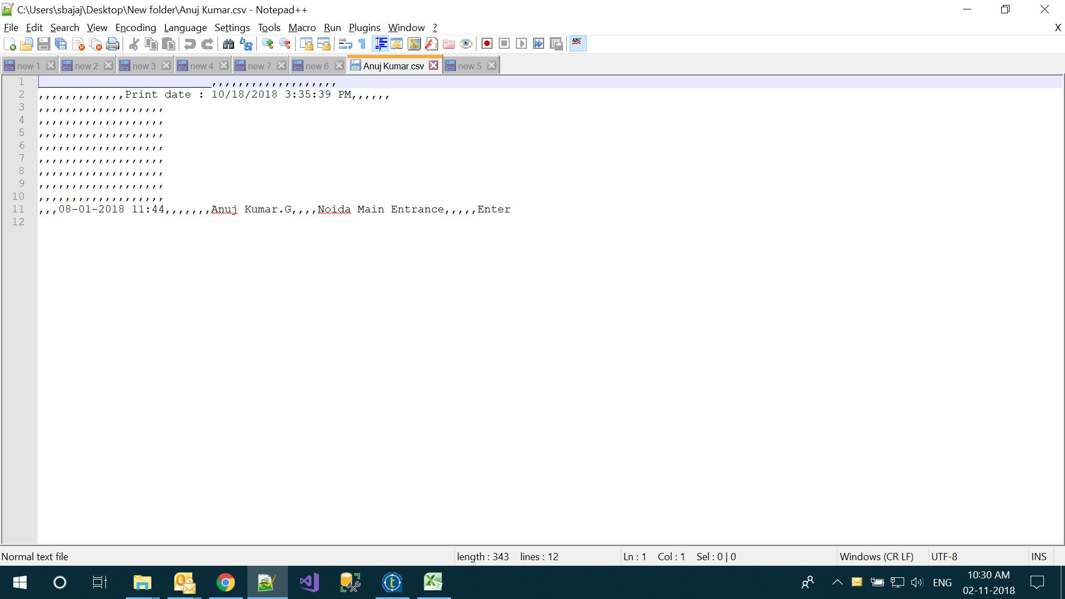Click the New file toolbar icon
1065x599 pixels.
pyautogui.click(x=9, y=44)
